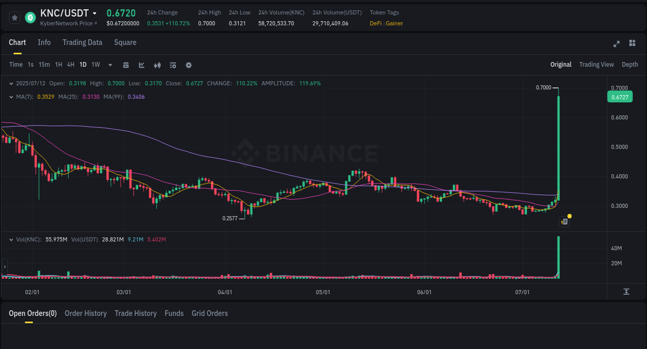Collapse the OHLC info row chevron

(11, 83)
